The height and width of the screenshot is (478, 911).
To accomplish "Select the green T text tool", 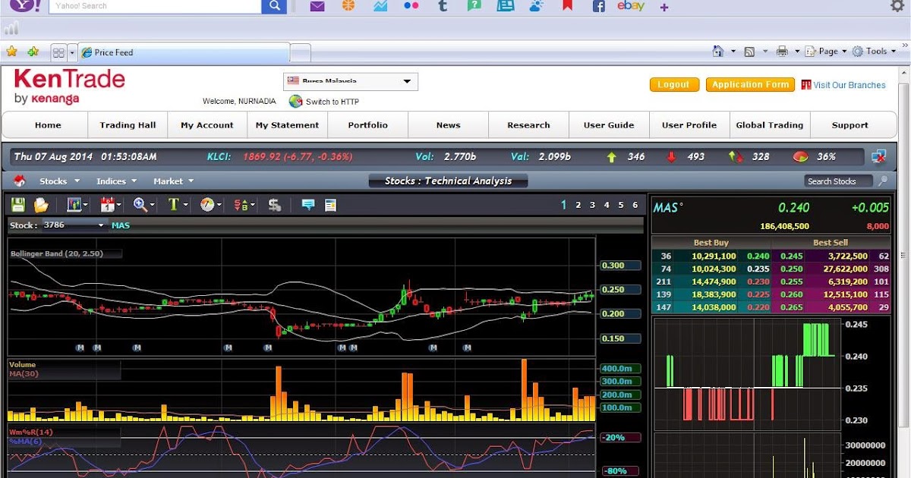I will click(173, 205).
